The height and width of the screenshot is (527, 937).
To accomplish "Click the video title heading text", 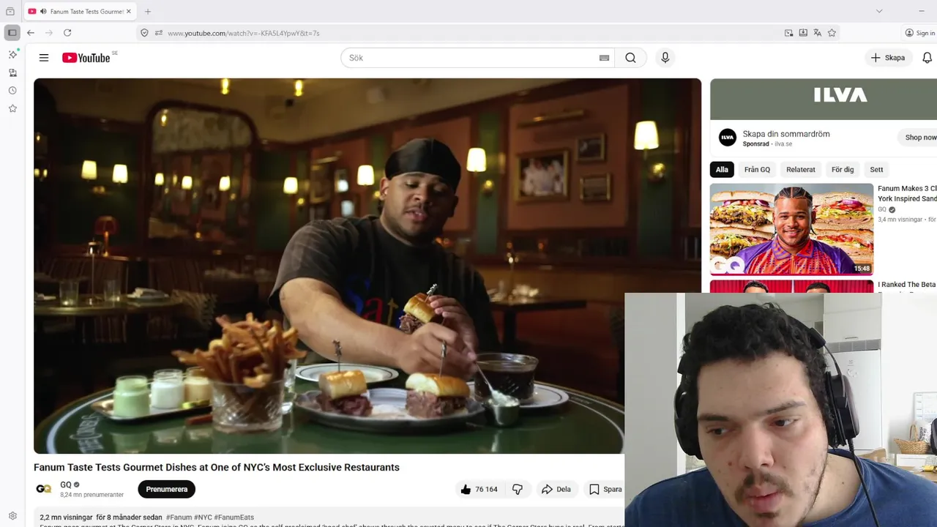I will (x=217, y=467).
